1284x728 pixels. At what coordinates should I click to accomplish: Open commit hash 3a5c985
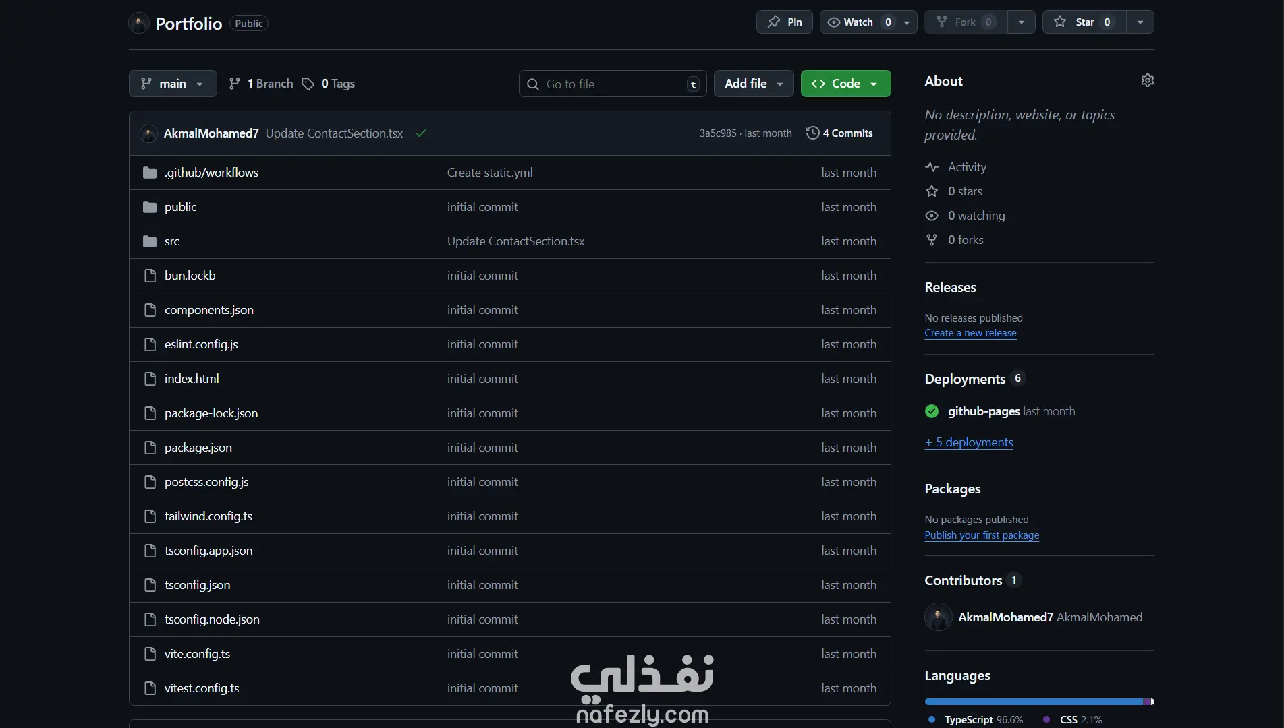(x=718, y=133)
